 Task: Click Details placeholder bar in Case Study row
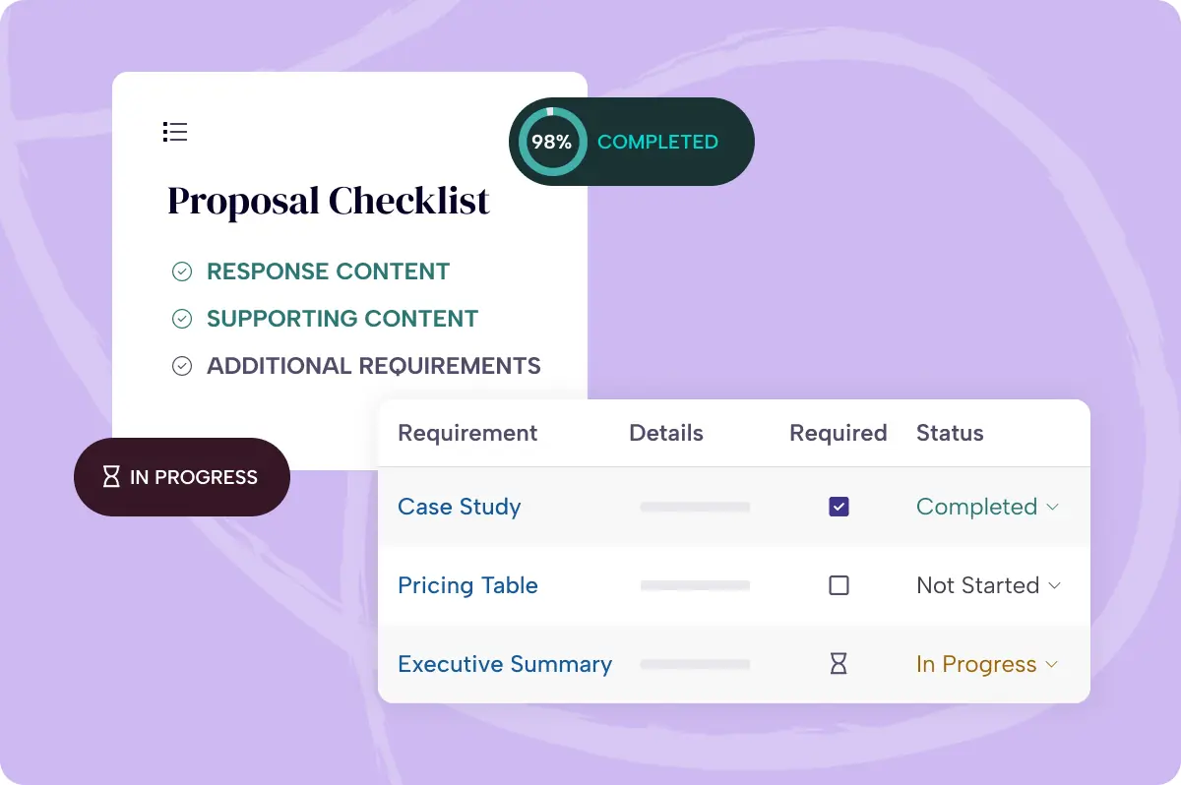[x=695, y=507]
